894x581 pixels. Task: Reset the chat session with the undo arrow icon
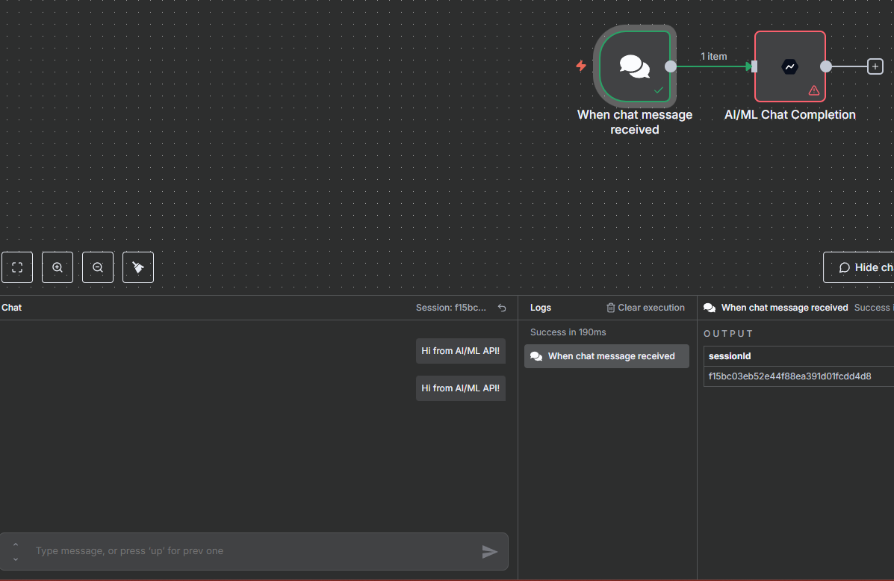(x=502, y=308)
